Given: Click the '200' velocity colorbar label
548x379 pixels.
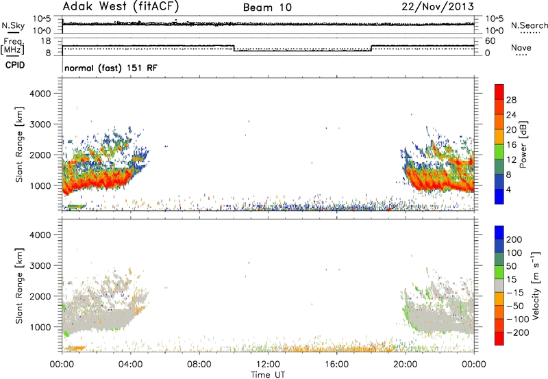Looking at the screenshot, I should pyautogui.click(x=514, y=239).
